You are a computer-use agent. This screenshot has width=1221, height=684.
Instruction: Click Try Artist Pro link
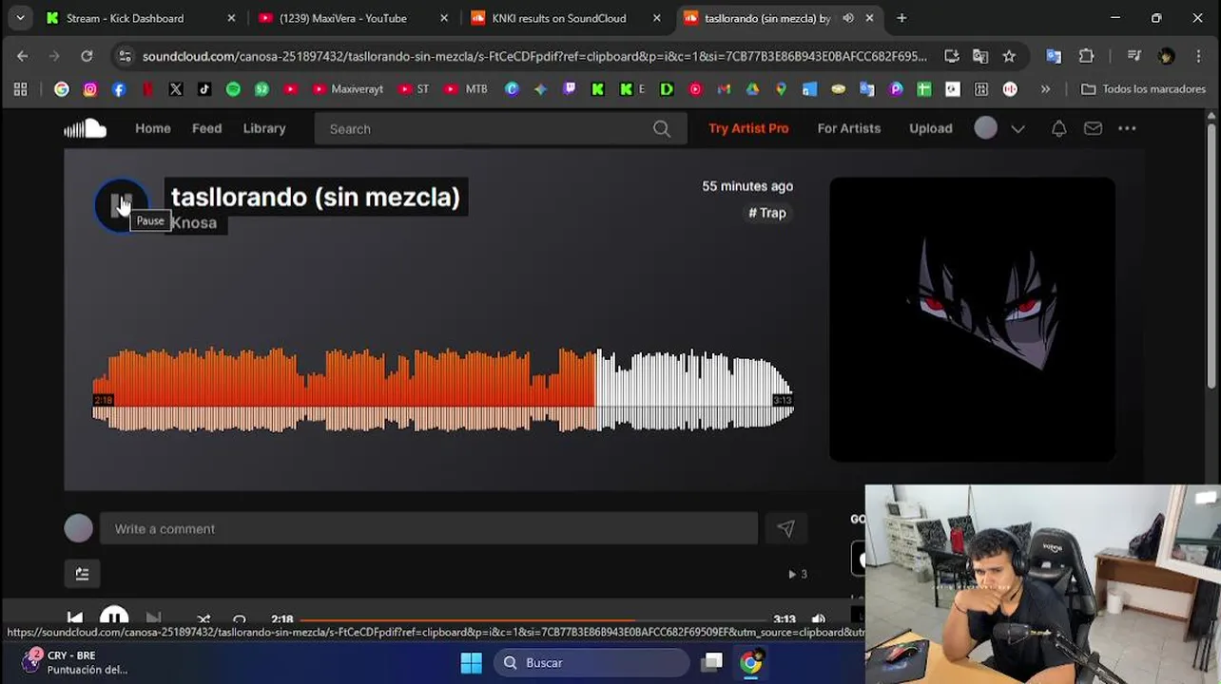748,128
